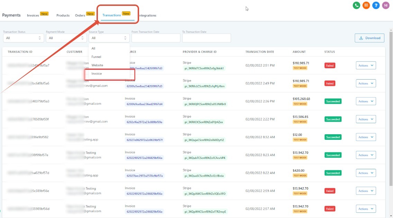Open Actions for the 2:59 AM transaction
The width and height of the screenshot is (393, 218).
click(x=366, y=191)
